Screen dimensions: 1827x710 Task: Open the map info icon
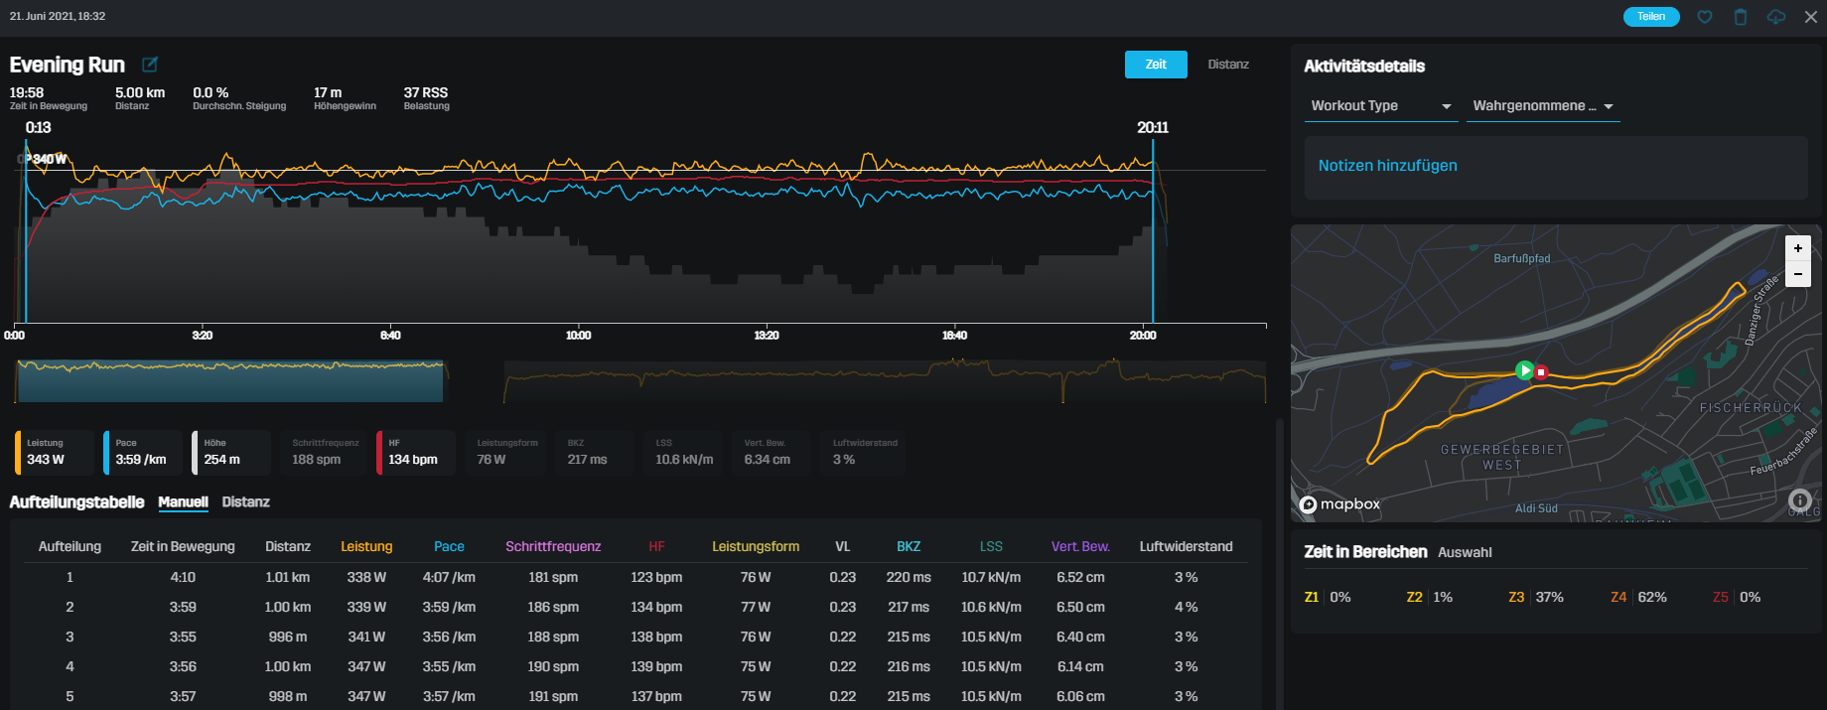tap(1799, 500)
